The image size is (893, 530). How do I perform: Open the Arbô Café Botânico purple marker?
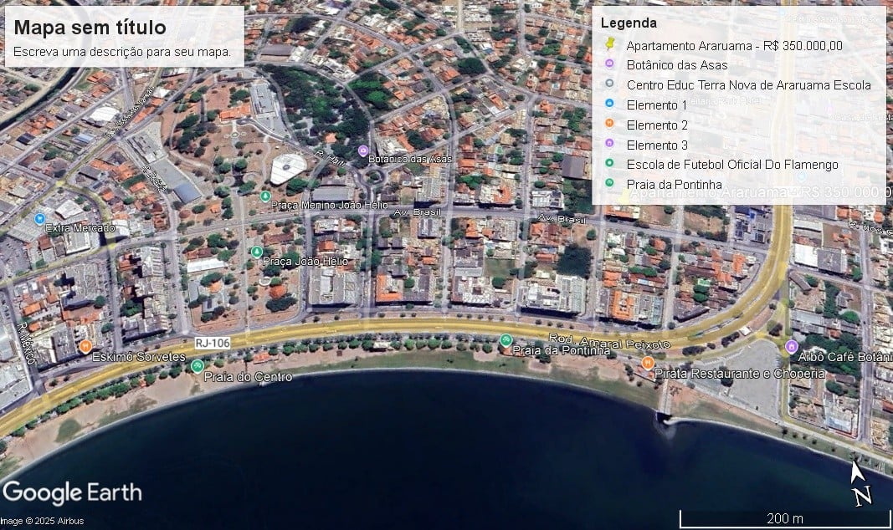791,346
